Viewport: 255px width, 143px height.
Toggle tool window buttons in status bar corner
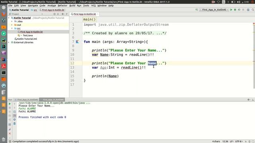(10, 141)
